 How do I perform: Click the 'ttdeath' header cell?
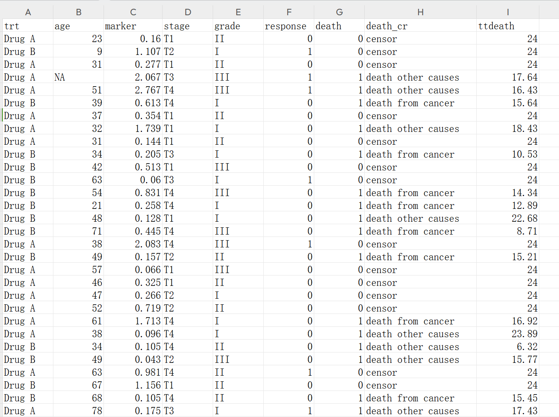[508, 26]
